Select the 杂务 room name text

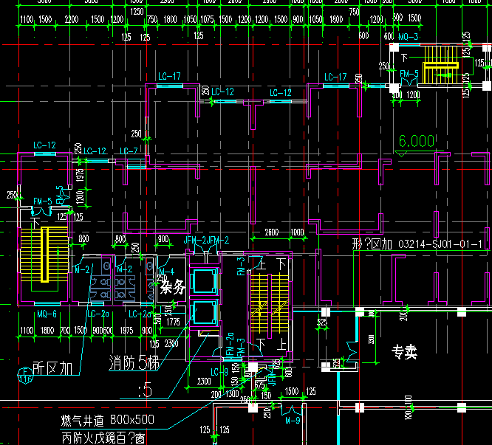(x=172, y=288)
